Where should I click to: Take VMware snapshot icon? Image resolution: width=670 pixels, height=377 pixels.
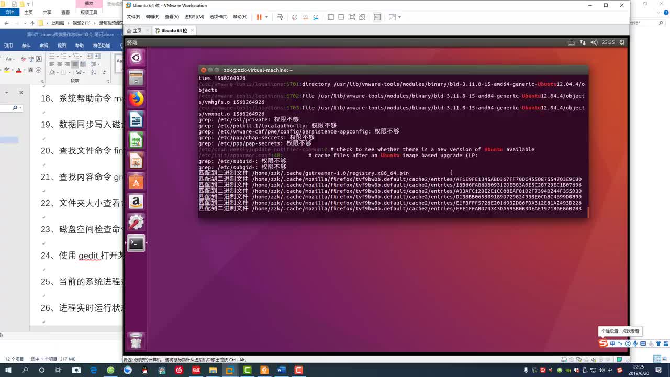tap(295, 17)
